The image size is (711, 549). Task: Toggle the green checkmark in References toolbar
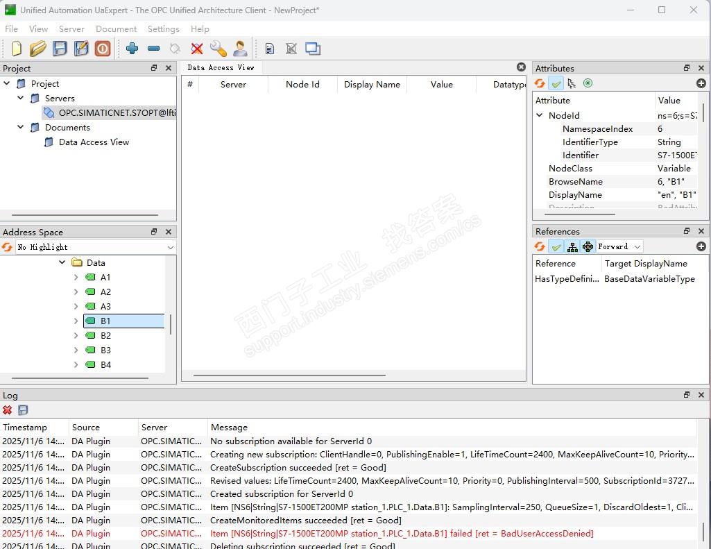point(556,246)
